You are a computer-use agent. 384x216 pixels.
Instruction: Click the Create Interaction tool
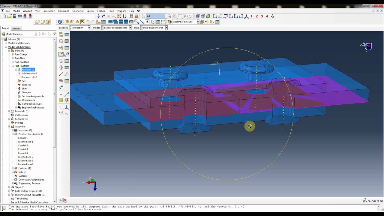[61, 34]
